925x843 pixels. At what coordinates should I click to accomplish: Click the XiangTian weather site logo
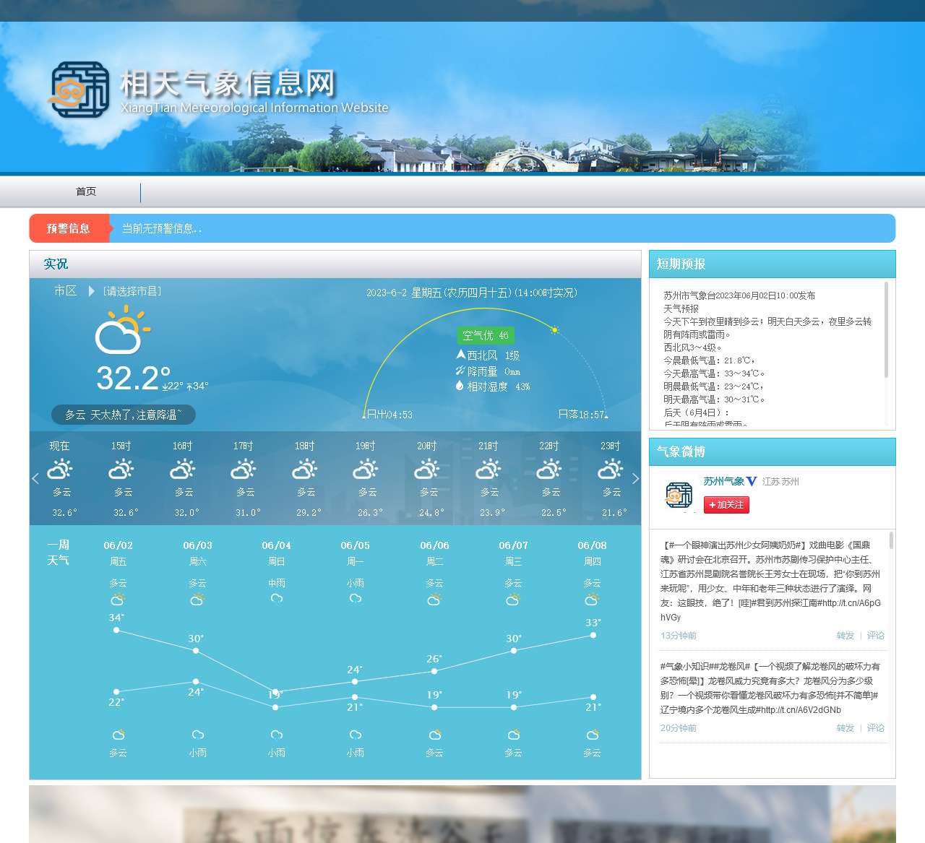79,90
